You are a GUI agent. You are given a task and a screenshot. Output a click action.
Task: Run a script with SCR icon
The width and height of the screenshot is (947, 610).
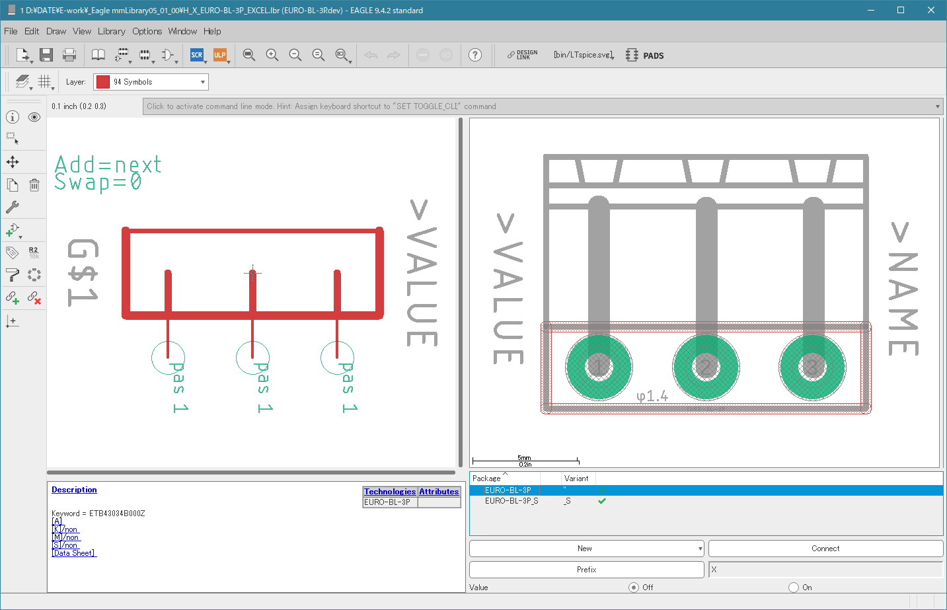tap(197, 55)
